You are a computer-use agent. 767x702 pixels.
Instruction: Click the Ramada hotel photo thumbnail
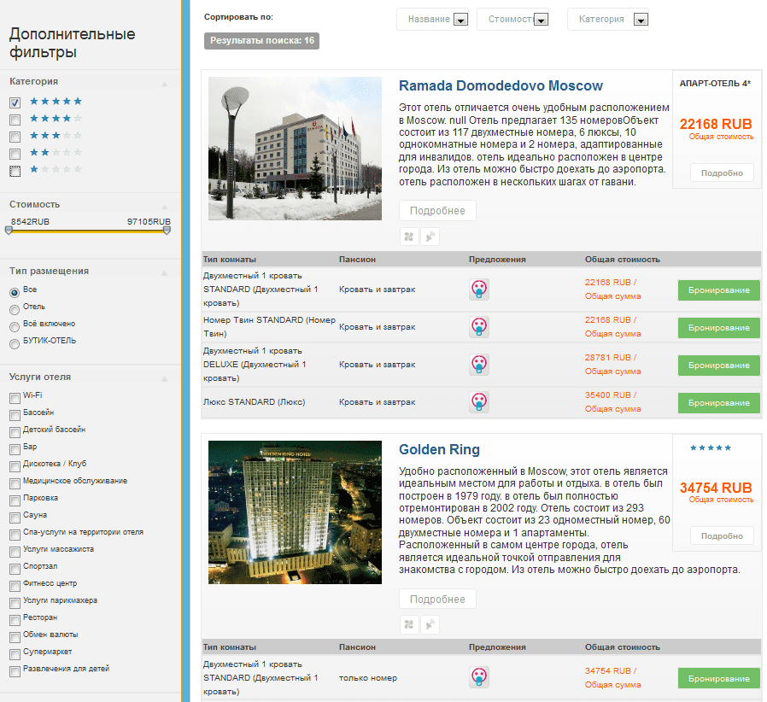[295, 149]
